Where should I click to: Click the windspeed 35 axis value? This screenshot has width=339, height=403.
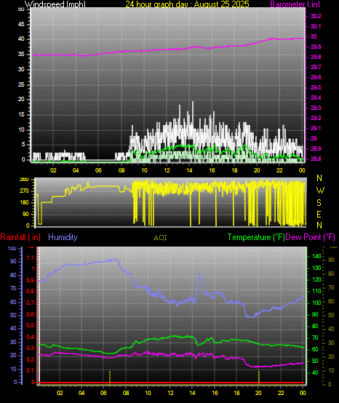coord(21,54)
